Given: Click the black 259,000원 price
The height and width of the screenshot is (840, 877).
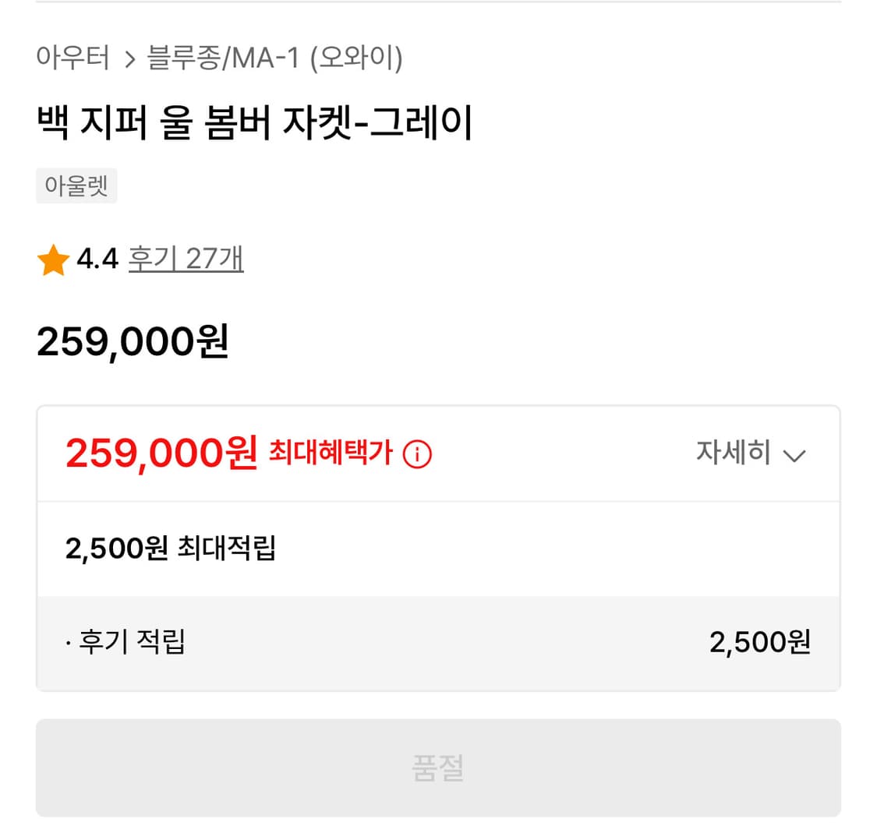Looking at the screenshot, I should tap(133, 341).
